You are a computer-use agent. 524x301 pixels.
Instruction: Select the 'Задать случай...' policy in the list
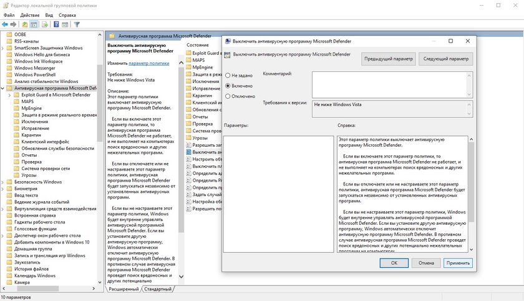204,194
